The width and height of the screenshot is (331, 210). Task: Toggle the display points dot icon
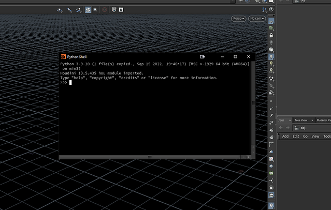point(271,101)
